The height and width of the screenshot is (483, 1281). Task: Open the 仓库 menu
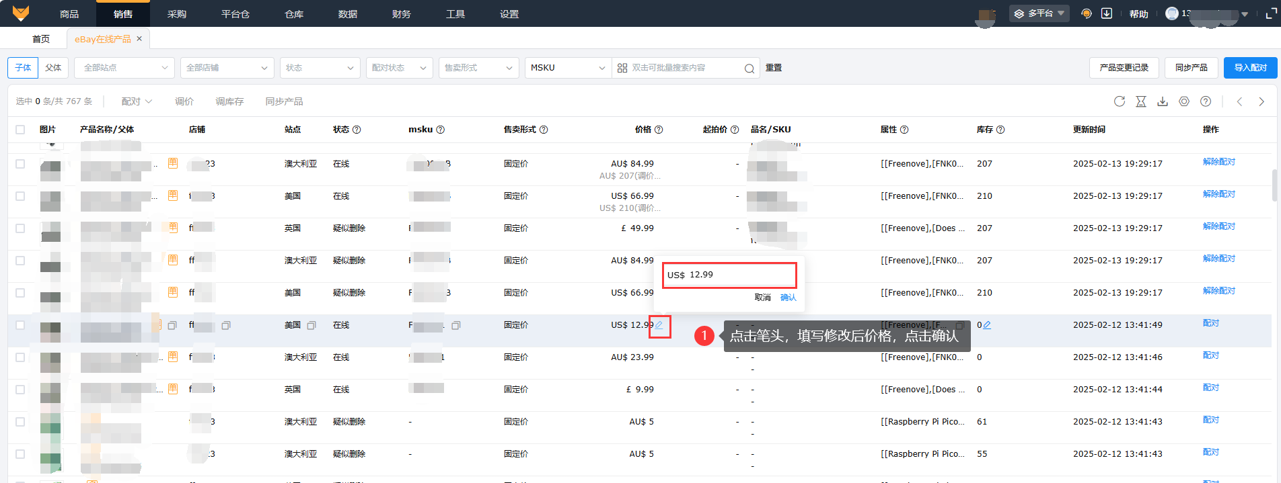[294, 13]
